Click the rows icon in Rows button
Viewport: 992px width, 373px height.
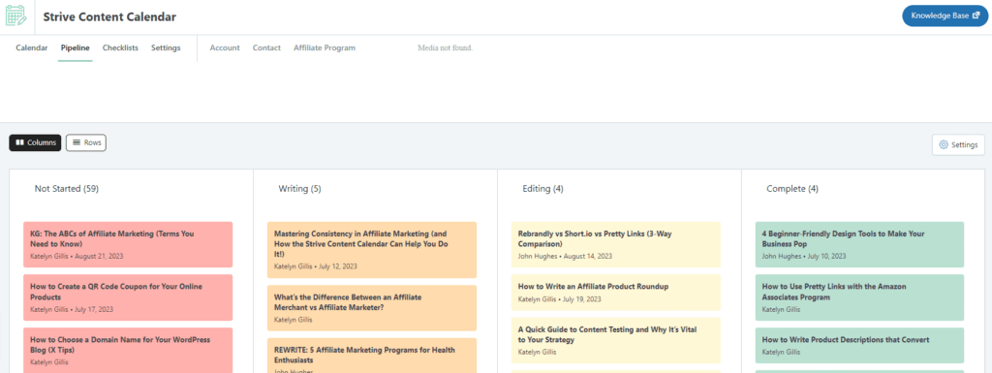(x=77, y=142)
